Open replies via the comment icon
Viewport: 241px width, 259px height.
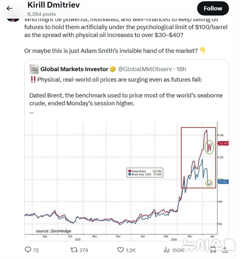pyautogui.click(x=28, y=250)
